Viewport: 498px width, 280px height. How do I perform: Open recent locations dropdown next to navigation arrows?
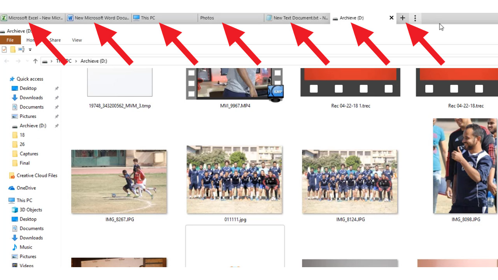pyautogui.click(x=27, y=61)
